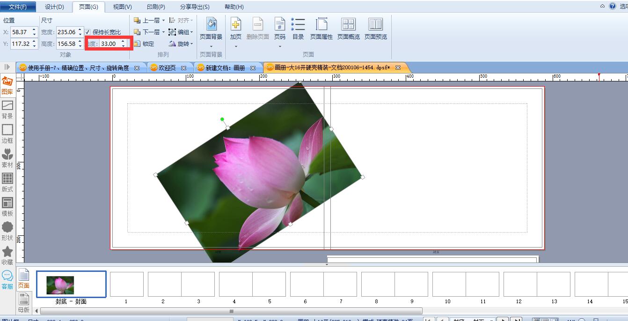This screenshot has height=321, width=628.
Task: Click the 宽度 width input field
Action: coord(66,32)
